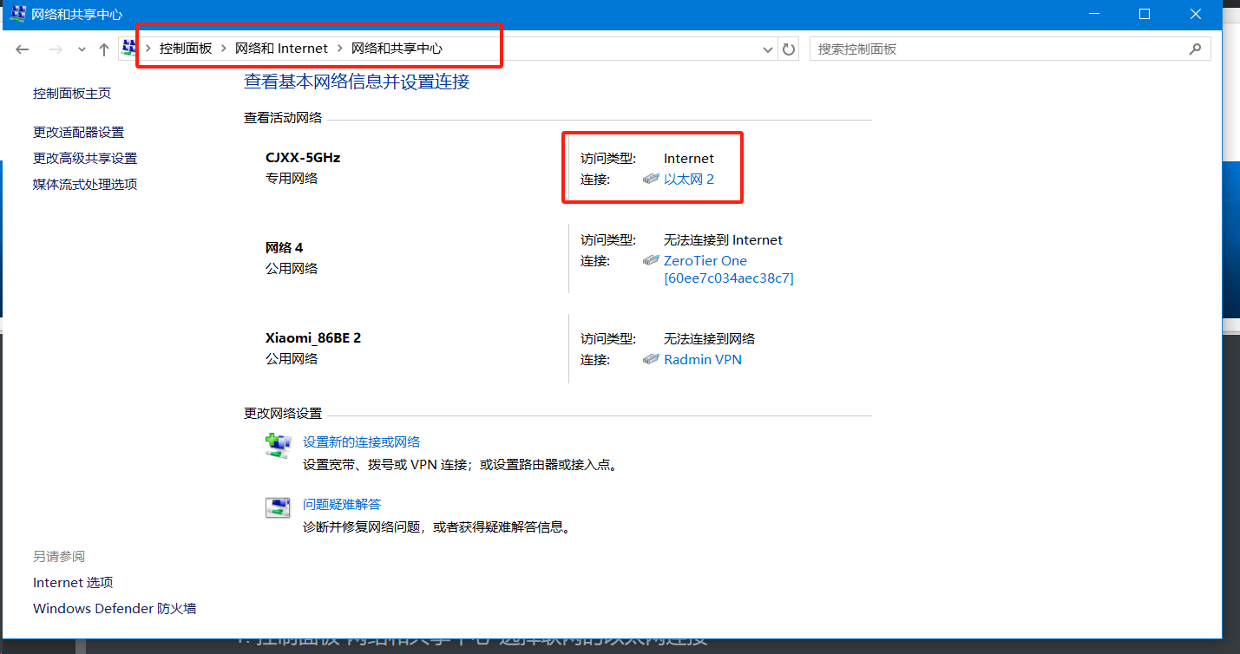The image size is (1240, 654).
Task: Click the new connection setup icon
Action: click(x=278, y=446)
